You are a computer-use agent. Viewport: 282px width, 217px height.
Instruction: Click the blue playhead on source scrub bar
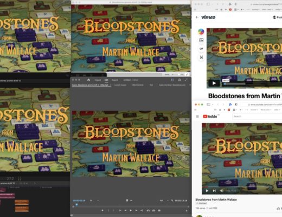(x=76, y=205)
